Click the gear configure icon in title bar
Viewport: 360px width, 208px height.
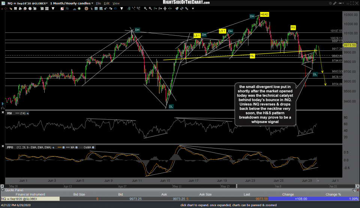[x=330, y=3]
